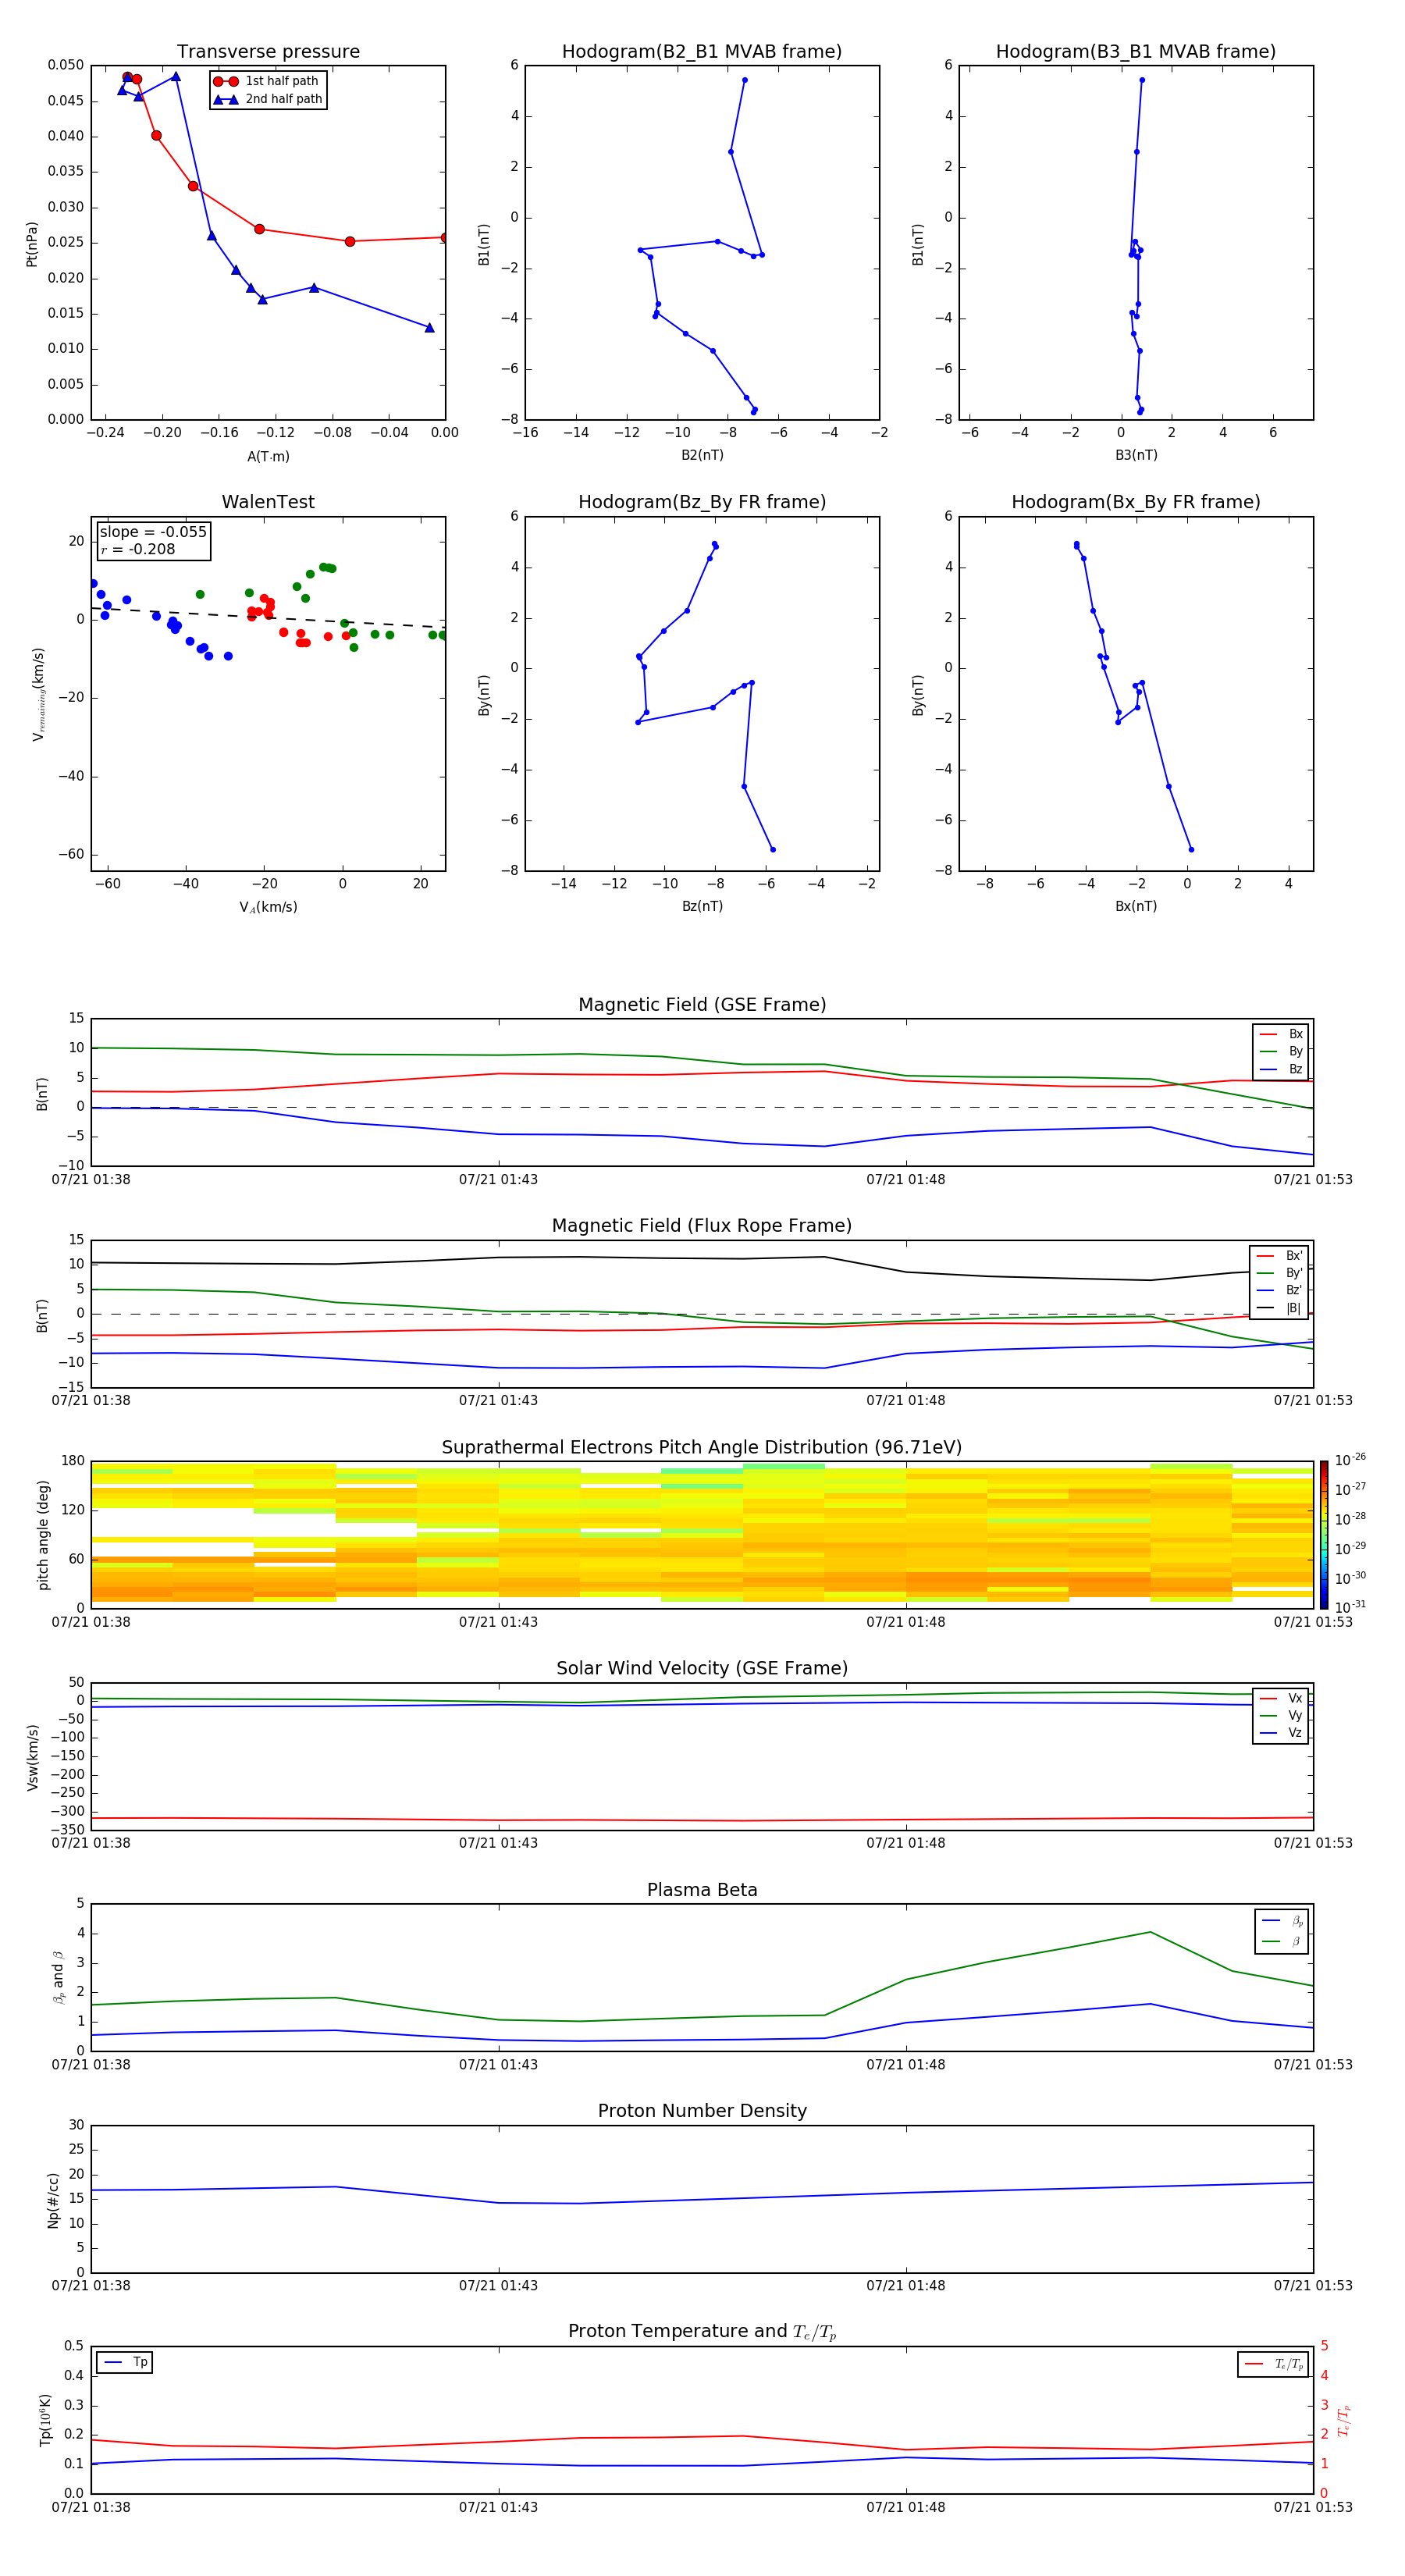Click the 'Vz' legend entry in velocity plot
Screen dimensions: 1405x2576
point(1281,1733)
